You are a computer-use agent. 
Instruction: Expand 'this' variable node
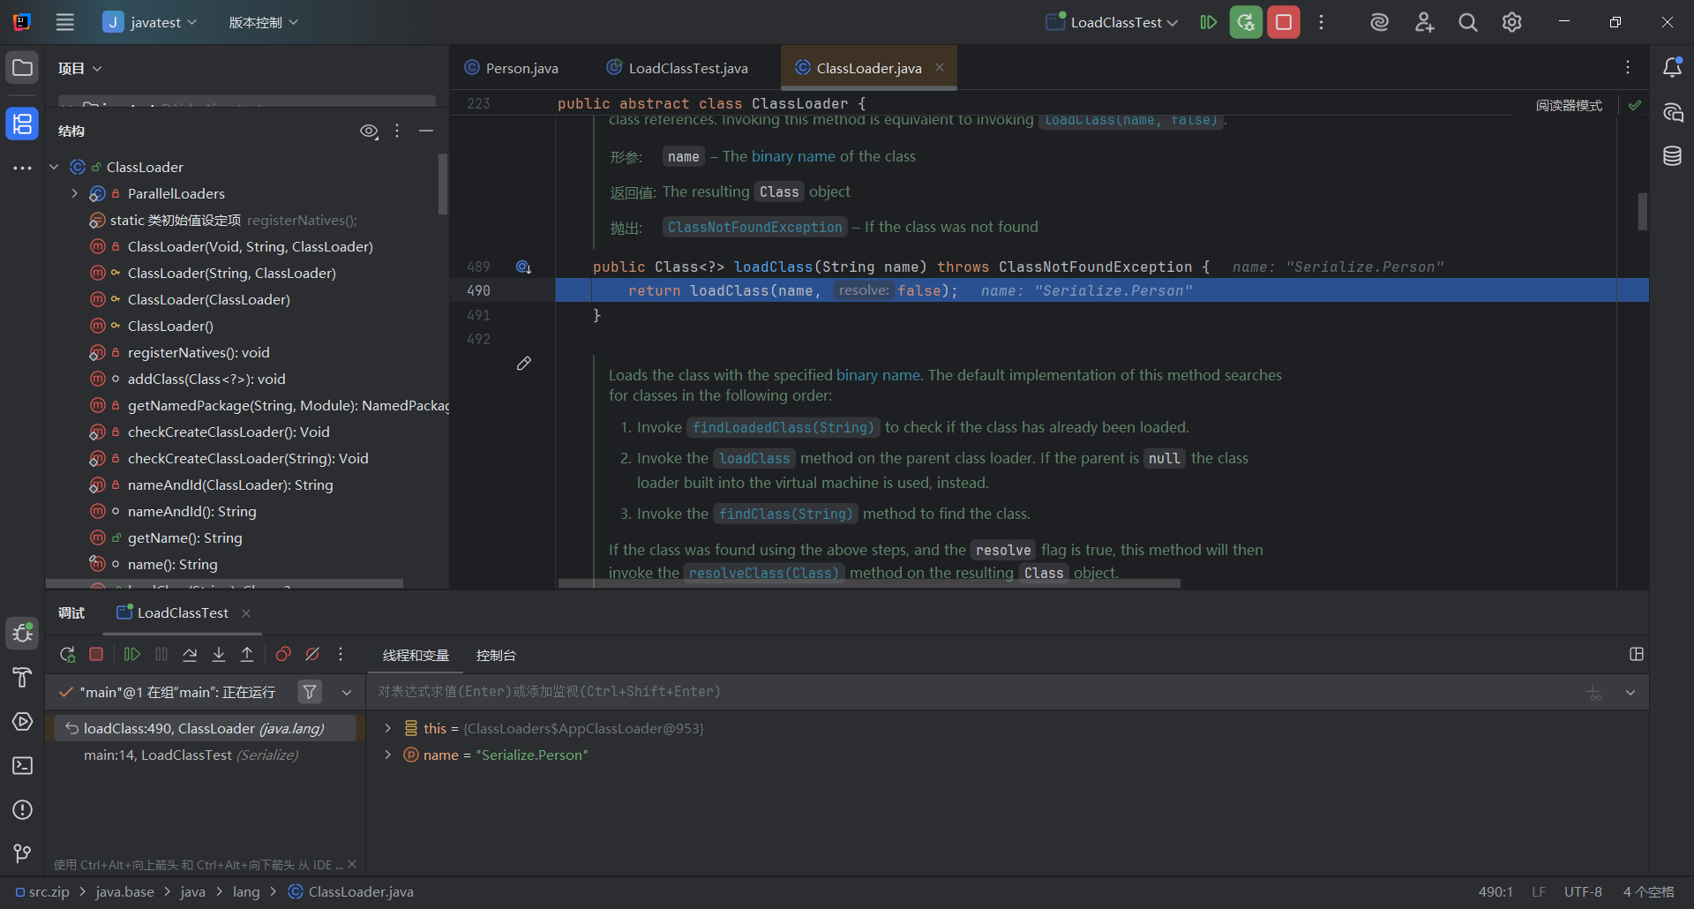[x=387, y=728]
